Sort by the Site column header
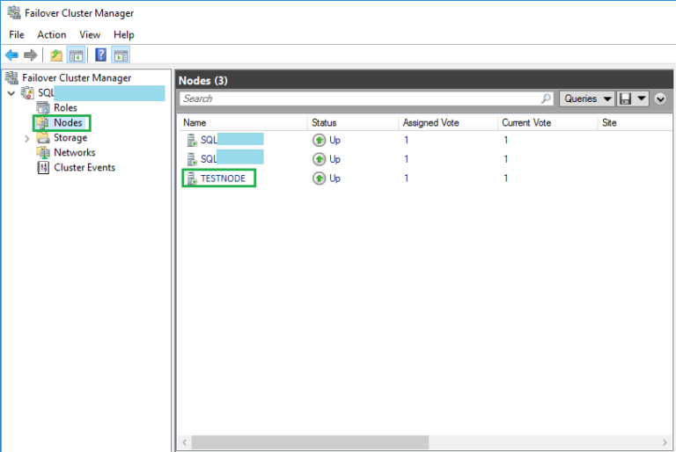The height and width of the screenshot is (452, 676). (634, 123)
